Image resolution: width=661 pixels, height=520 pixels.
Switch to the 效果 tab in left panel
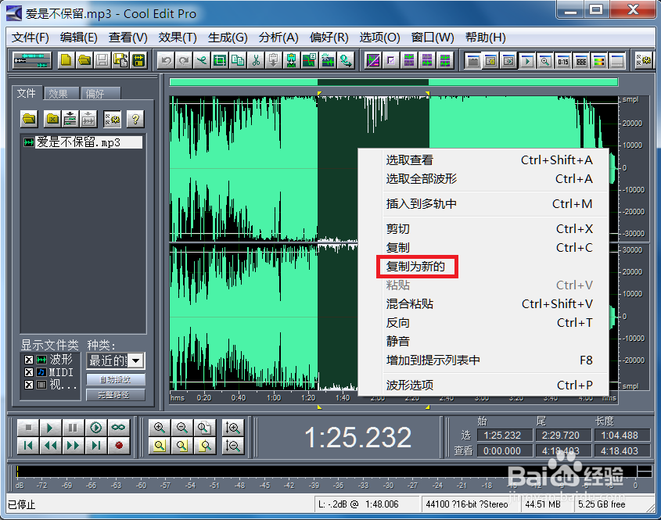tap(61, 94)
